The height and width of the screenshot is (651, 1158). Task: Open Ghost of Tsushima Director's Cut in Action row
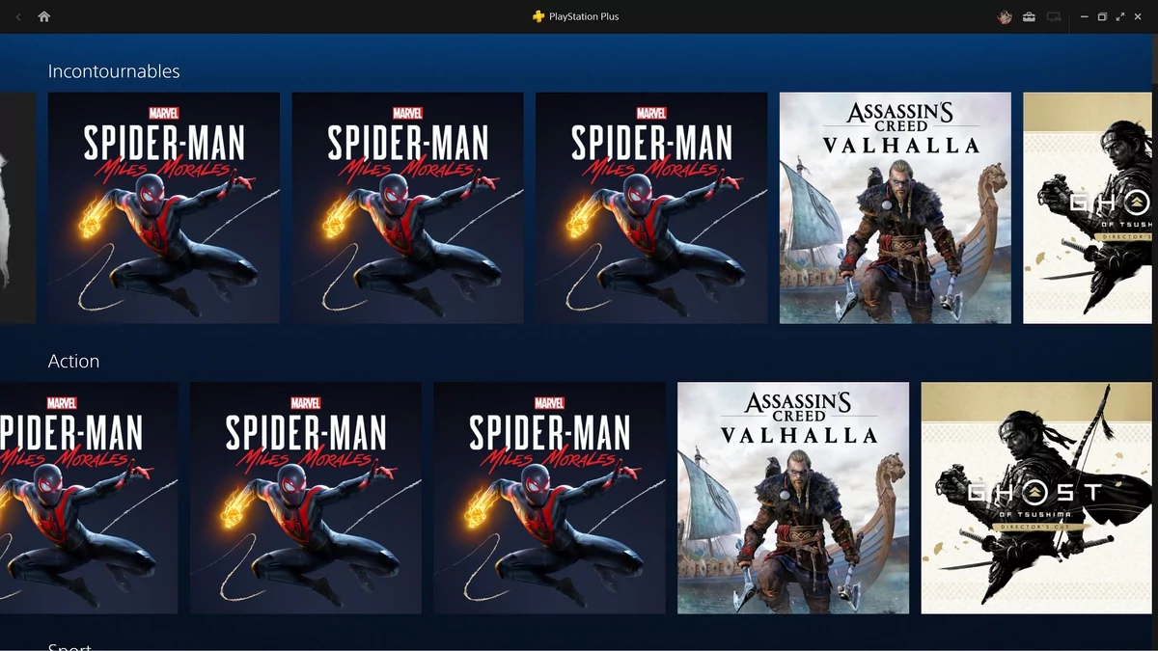[x=1037, y=498]
